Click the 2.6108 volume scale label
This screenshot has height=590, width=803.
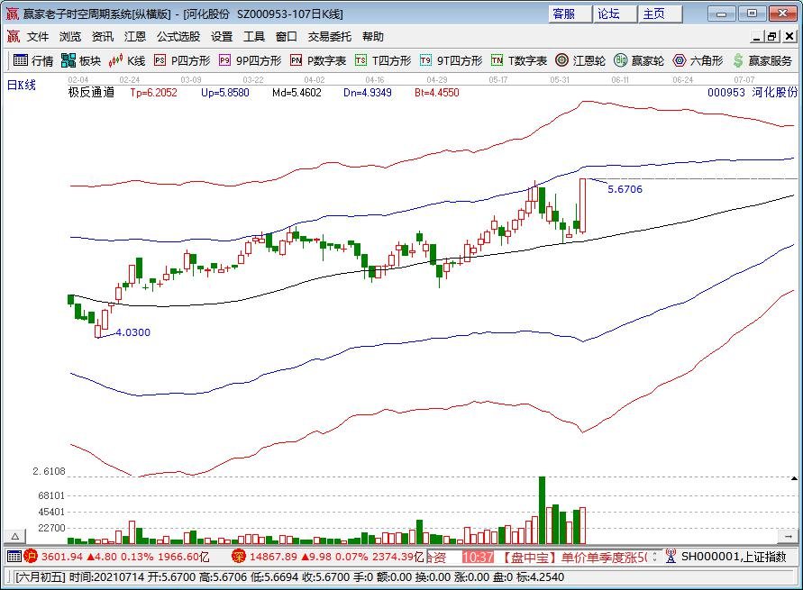coord(50,471)
